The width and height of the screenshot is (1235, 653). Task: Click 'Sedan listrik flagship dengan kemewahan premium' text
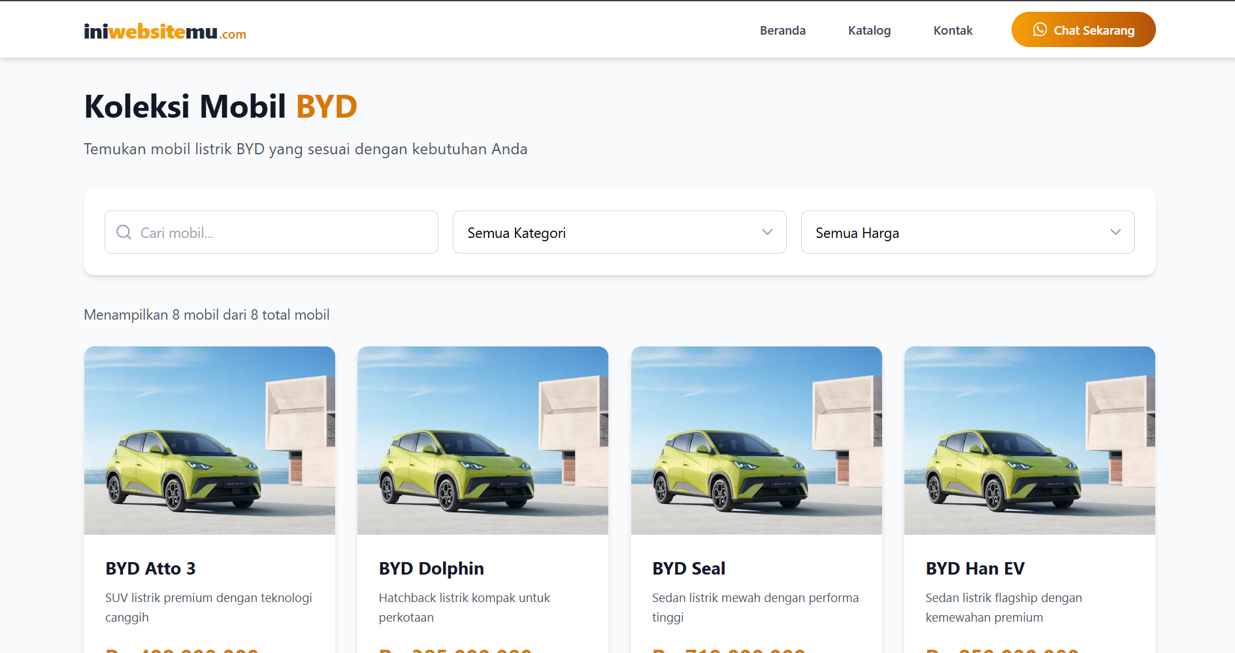1004,607
